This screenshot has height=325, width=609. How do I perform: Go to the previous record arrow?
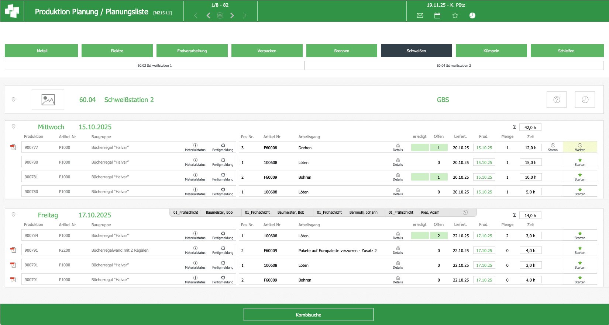(209, 15)
